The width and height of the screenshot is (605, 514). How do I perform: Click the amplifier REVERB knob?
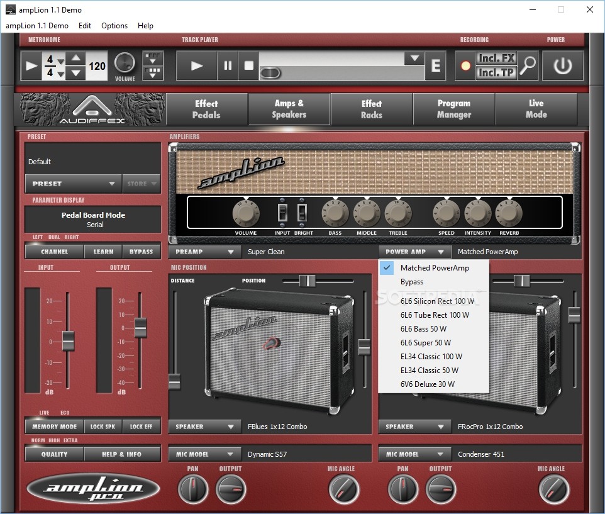tap(509, 213)
